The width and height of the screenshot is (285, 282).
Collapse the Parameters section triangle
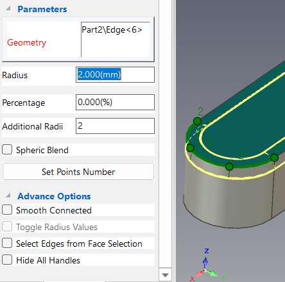click(x=8, y=8)
